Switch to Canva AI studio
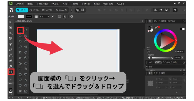Viewport: 194px width, 101px height. click(61, 10)
